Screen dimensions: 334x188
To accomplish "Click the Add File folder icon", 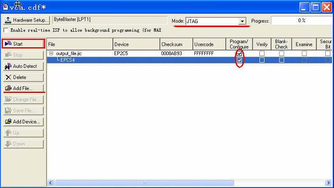I will [8, 88].
